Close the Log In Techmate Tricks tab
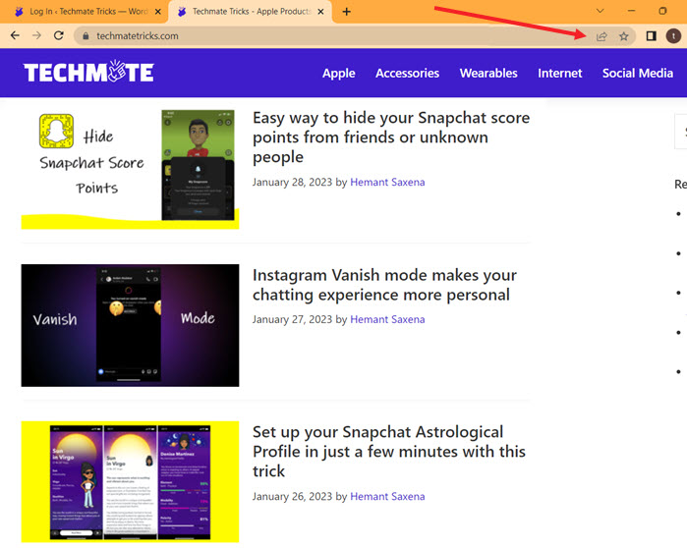 click(158, 12)
